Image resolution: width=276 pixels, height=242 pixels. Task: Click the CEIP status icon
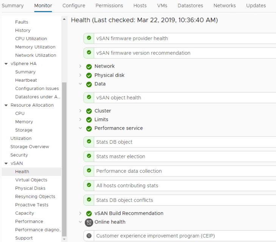coord(89,236)
